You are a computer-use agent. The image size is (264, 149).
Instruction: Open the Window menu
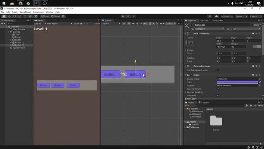(x=49, y=12)
